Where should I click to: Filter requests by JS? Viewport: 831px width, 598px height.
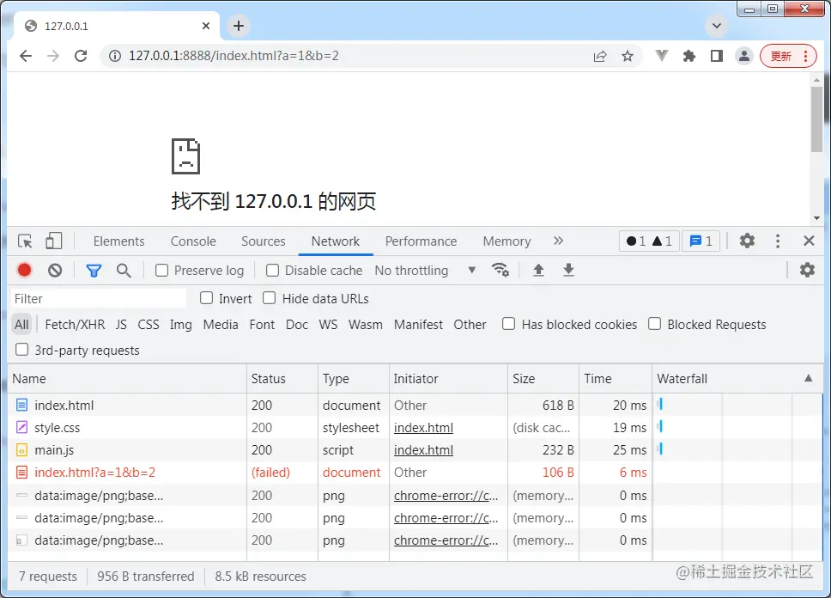[x=121, y=324]
